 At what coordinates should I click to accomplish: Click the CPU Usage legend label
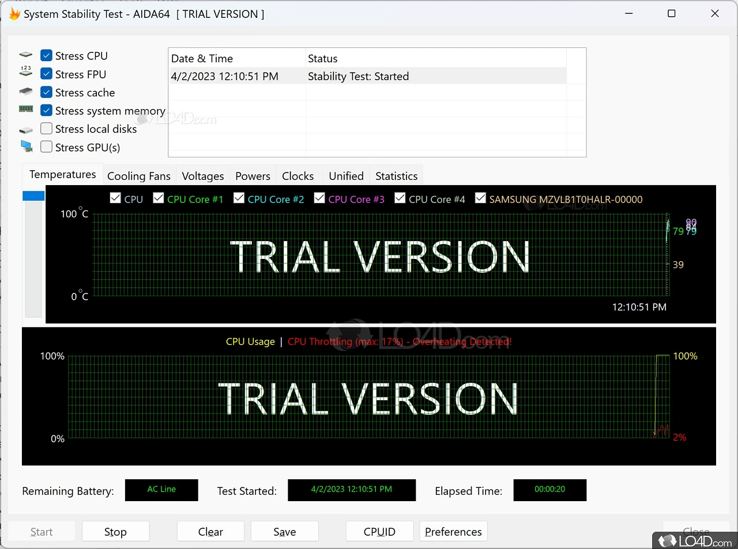coord(250,341)
